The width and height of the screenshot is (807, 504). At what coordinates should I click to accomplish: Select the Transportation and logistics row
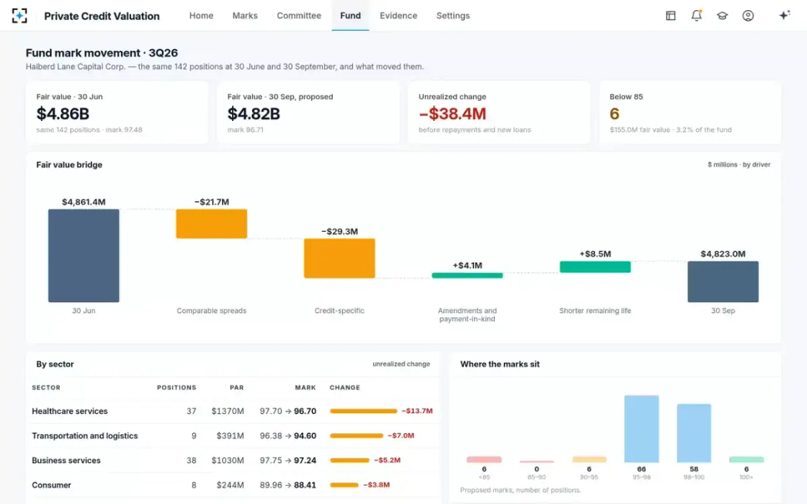point(233,435)
